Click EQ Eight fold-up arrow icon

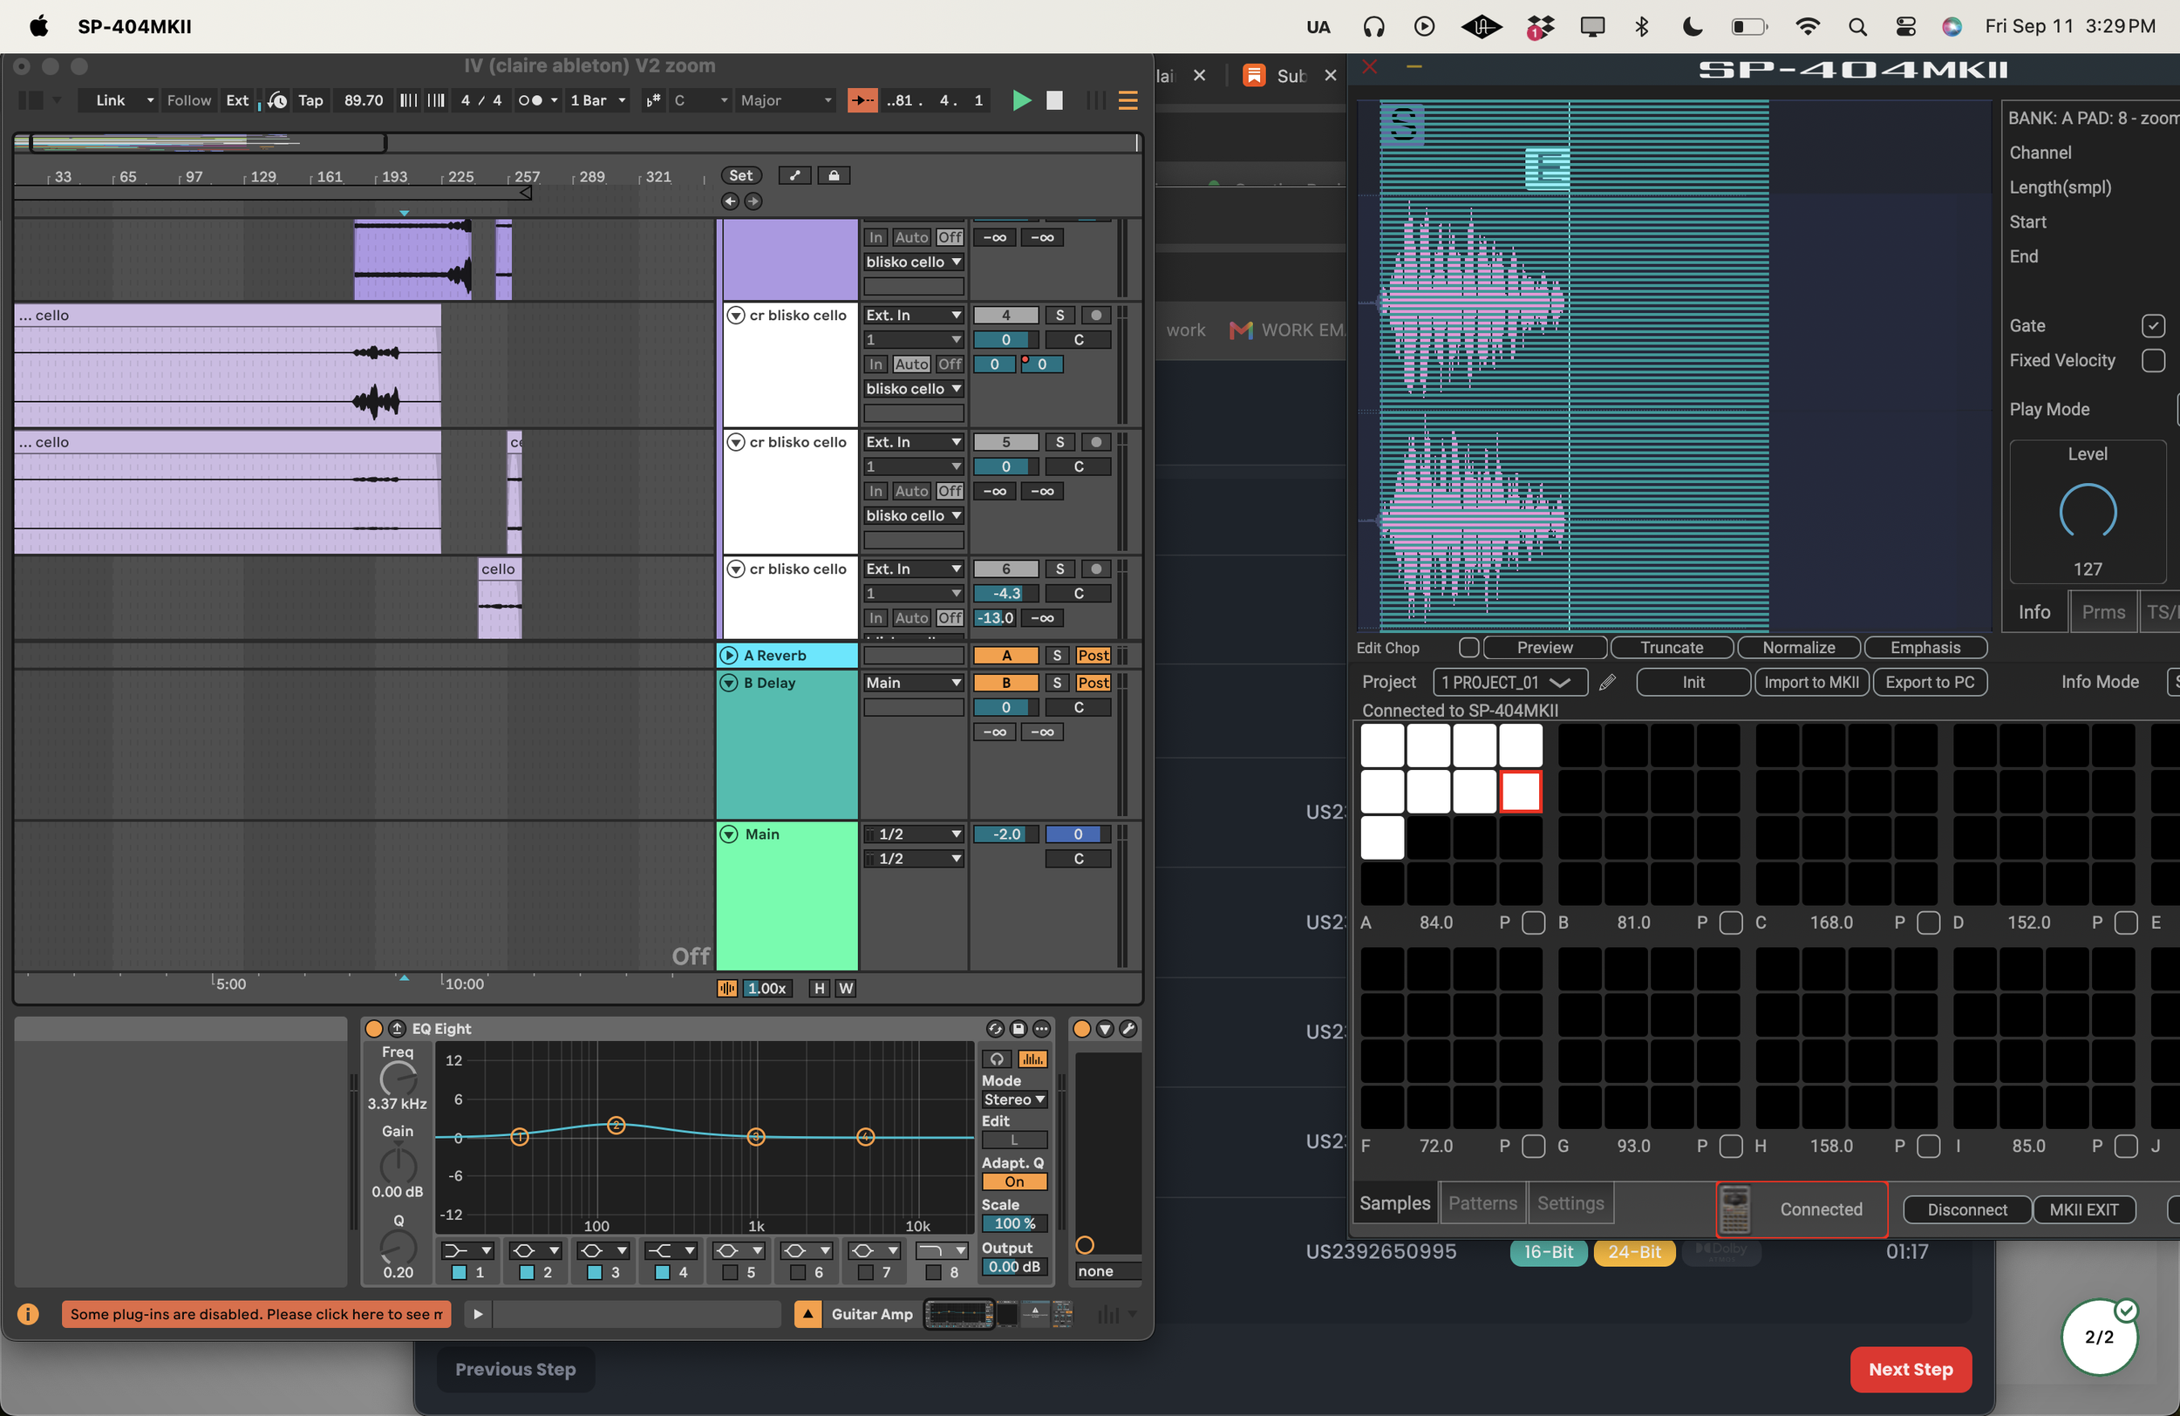coord(397,1029)
